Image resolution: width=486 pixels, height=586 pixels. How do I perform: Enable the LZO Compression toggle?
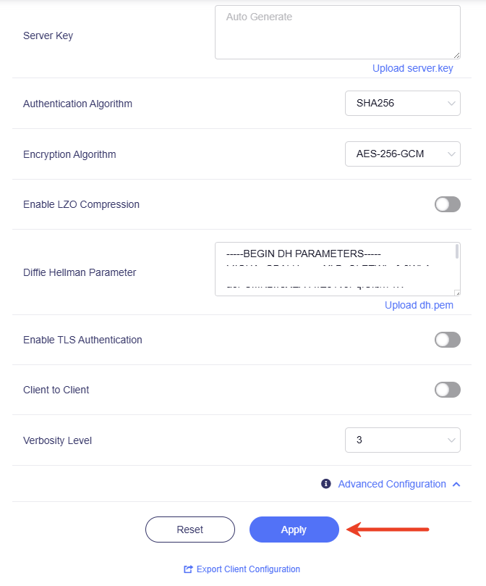[x=447, y=204]
